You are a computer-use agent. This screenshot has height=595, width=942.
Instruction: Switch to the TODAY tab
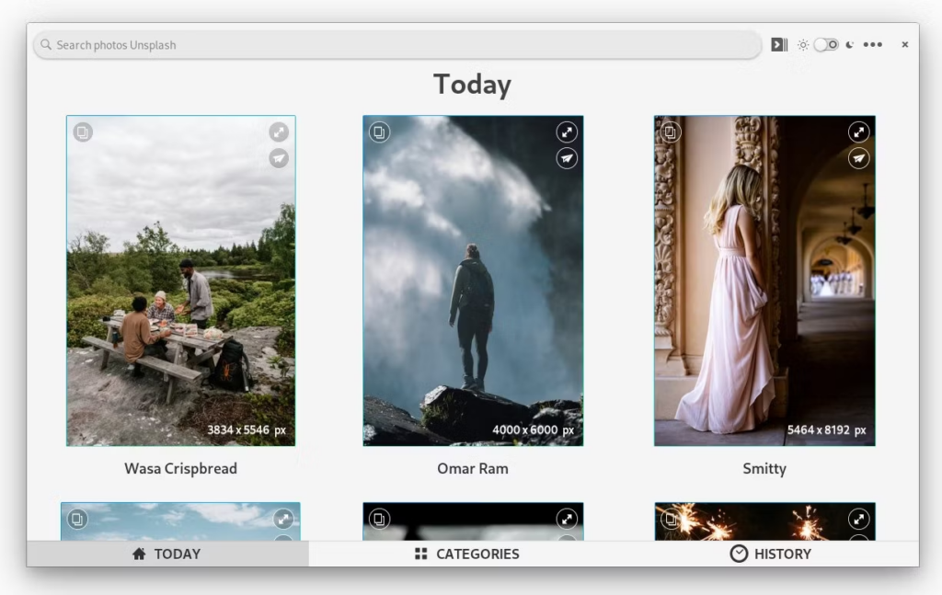pyautogui.click(x=167, y=554)
